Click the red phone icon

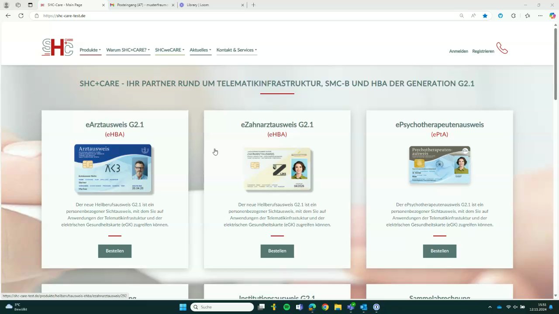click(x=502, y=48)
